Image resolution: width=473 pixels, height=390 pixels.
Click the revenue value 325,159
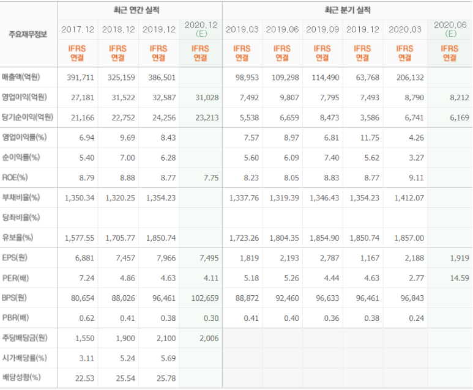click(121, 78)
